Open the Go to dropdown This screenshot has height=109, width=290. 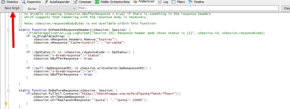58,8
